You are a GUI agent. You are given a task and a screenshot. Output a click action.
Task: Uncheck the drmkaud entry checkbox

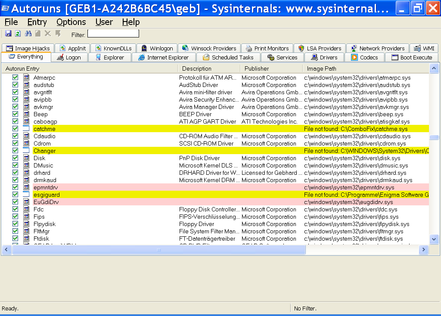pyautogui.click(x=15, y=180)
